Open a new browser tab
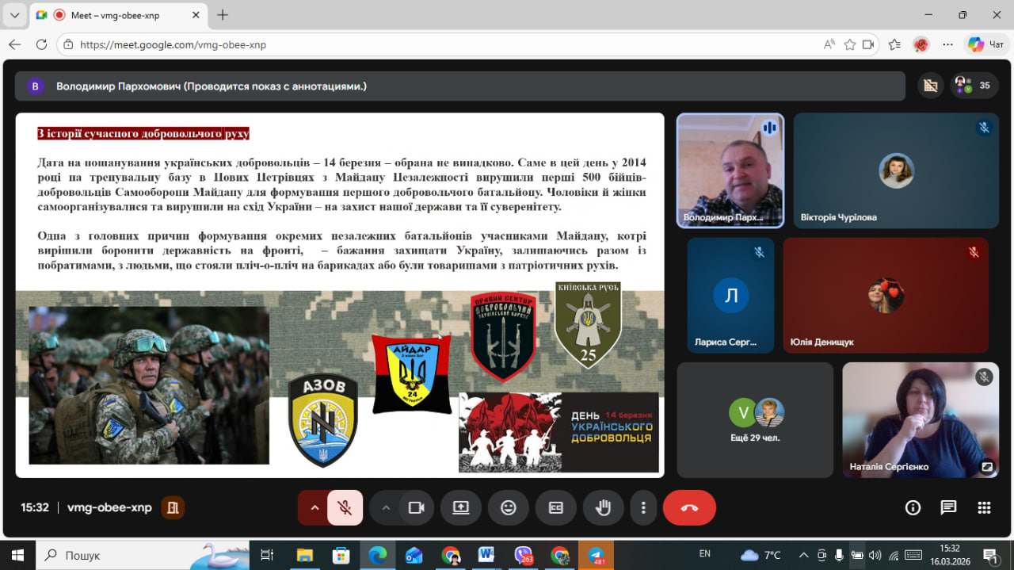 (x=223, y=15)
